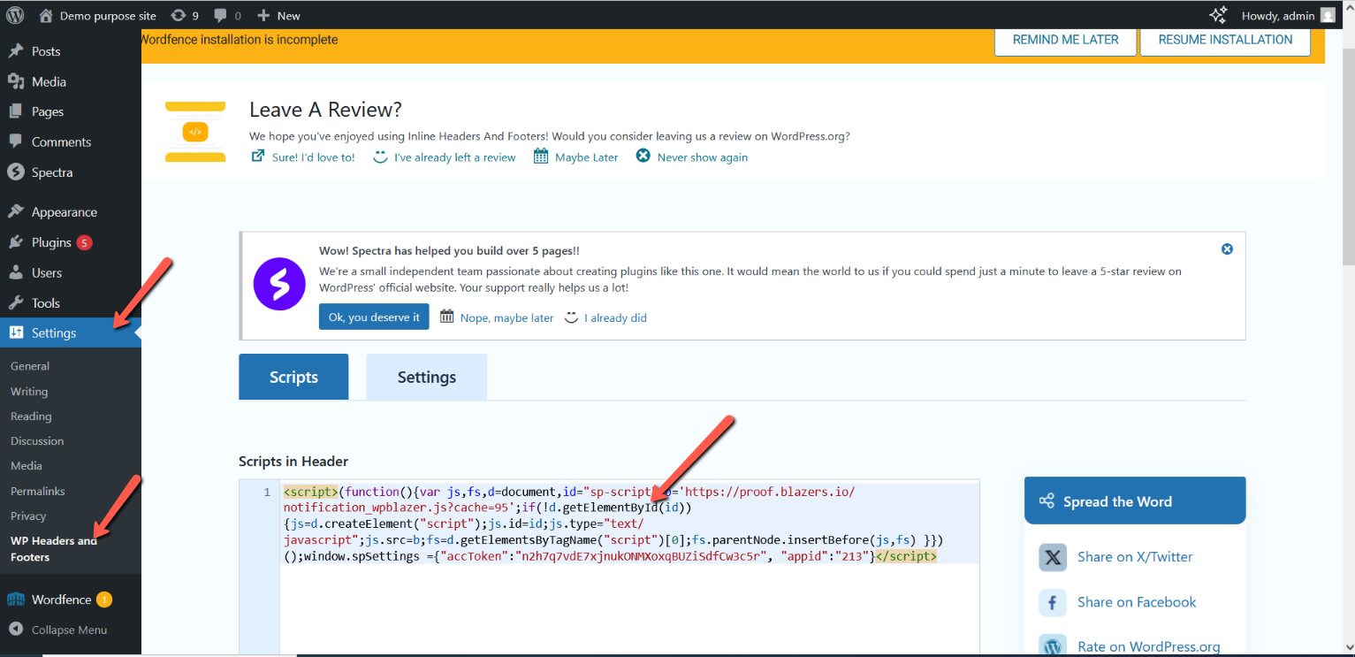Click line number 1 in the code editor
Image resolution: width=1355 pixels, height=657 pixels.
pyautogui.click(x=267, y=493)
